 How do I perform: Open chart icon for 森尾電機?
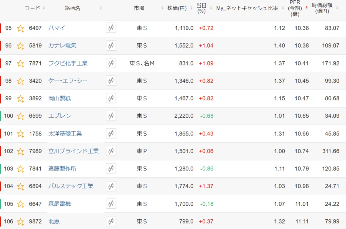111,204
